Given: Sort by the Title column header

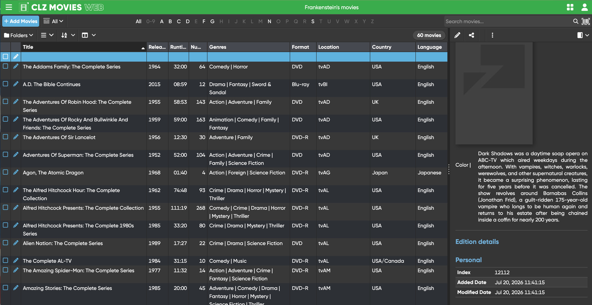Looking at the screenshot, I should click(x=84, y=47).
